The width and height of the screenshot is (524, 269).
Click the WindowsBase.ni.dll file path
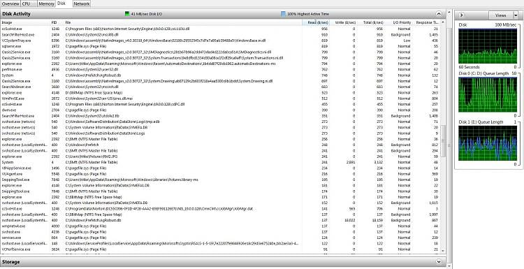(165, 41)
